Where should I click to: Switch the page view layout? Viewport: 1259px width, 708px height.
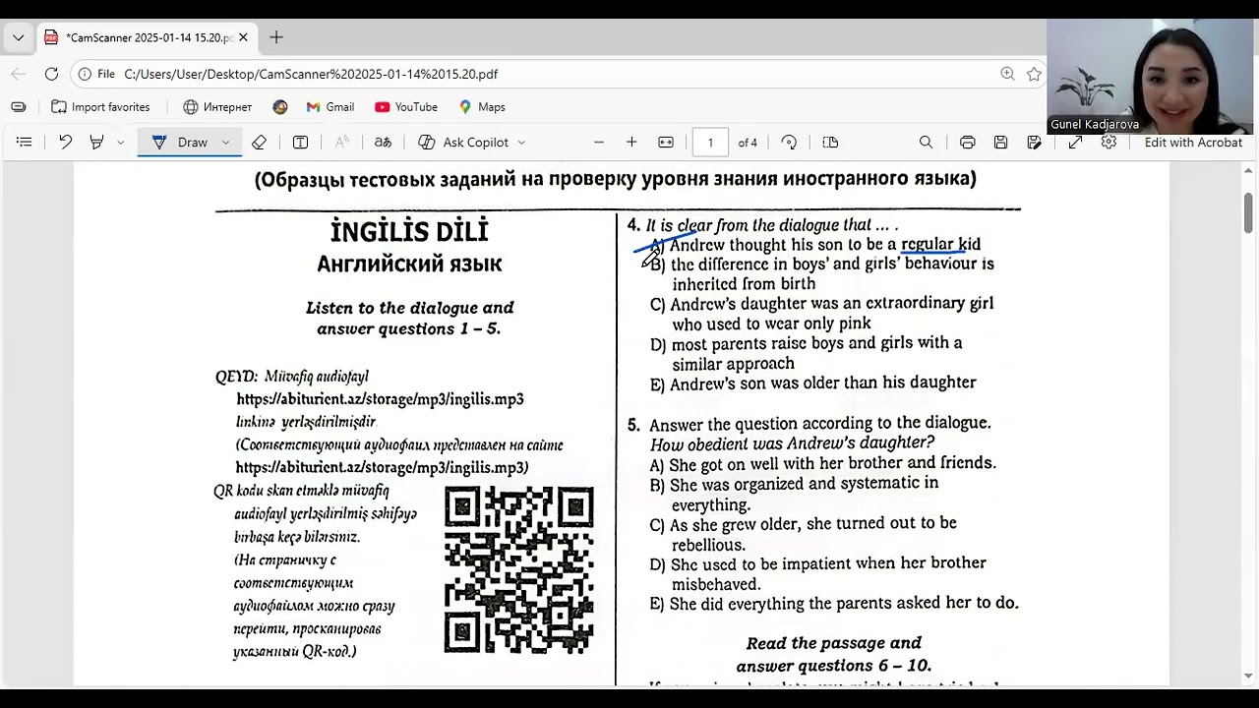pyautogui.click(x=830, y=143)
